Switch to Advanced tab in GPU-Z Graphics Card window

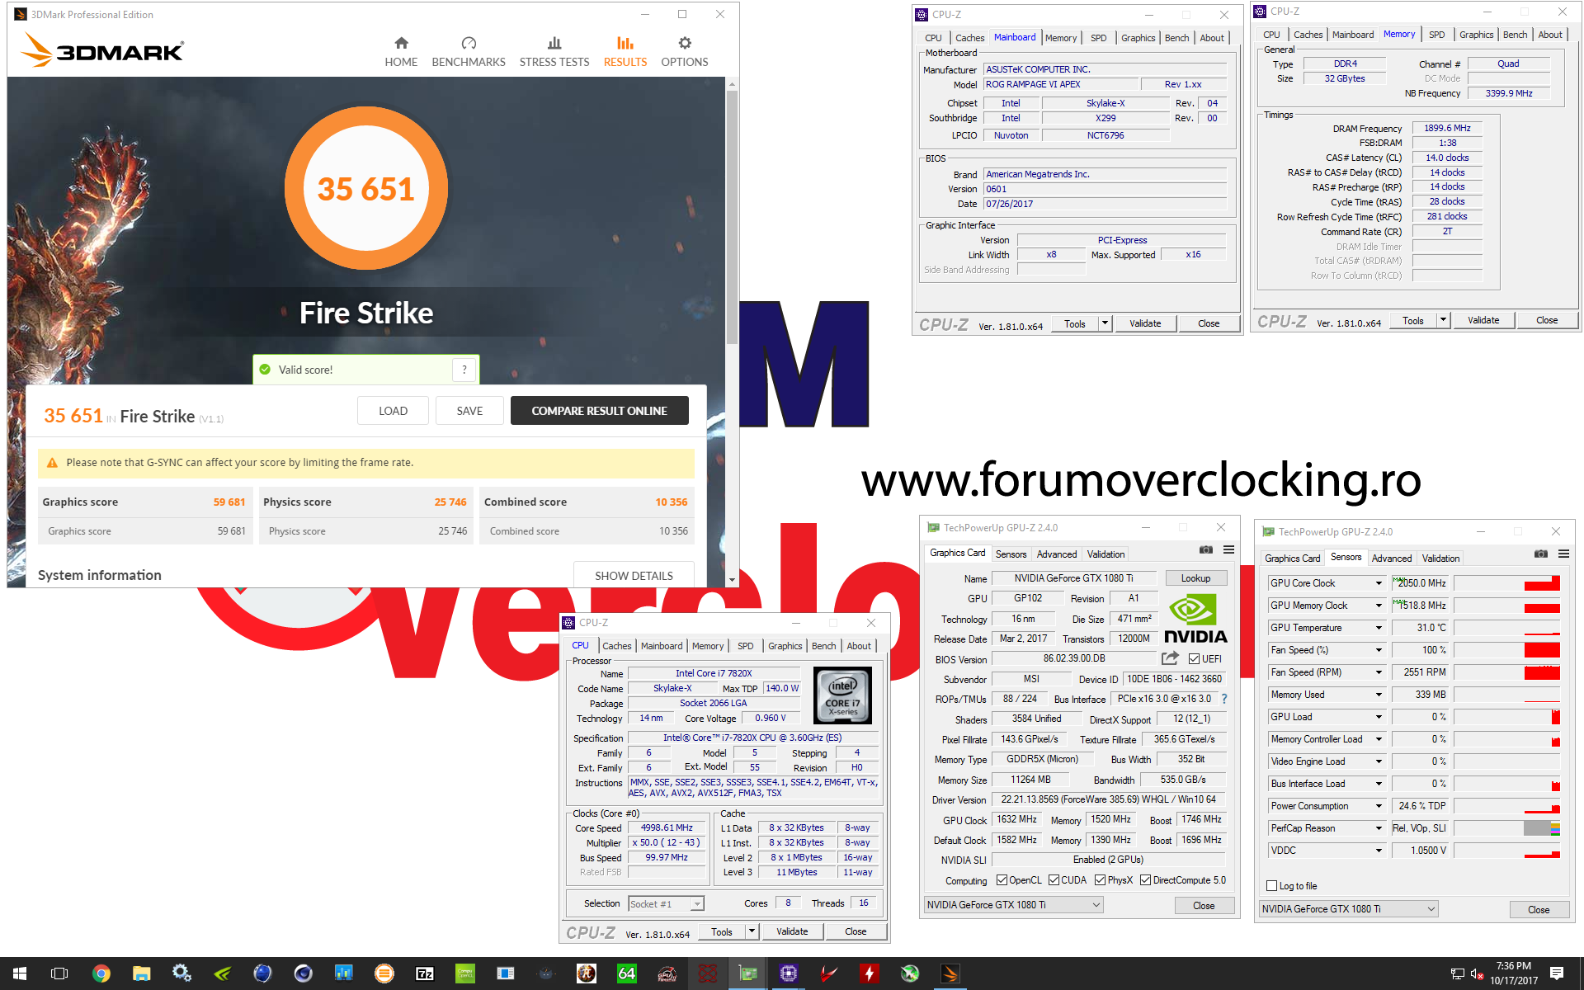1056,554
